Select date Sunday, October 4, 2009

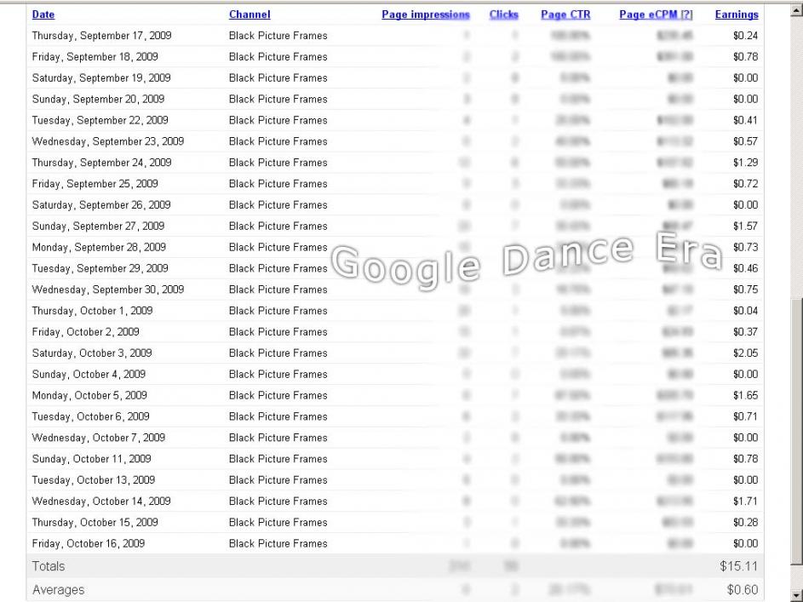pos(89,374)
